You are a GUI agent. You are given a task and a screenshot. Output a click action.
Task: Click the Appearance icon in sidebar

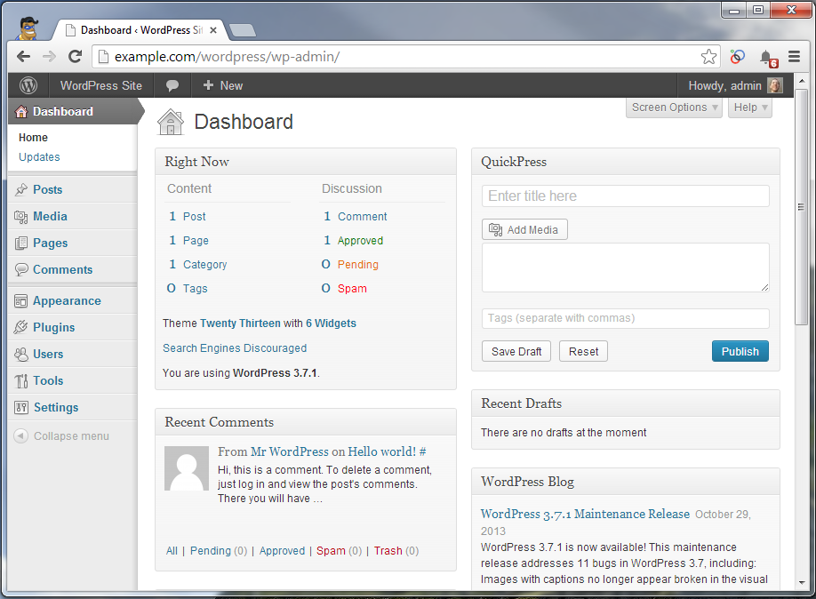21,300
